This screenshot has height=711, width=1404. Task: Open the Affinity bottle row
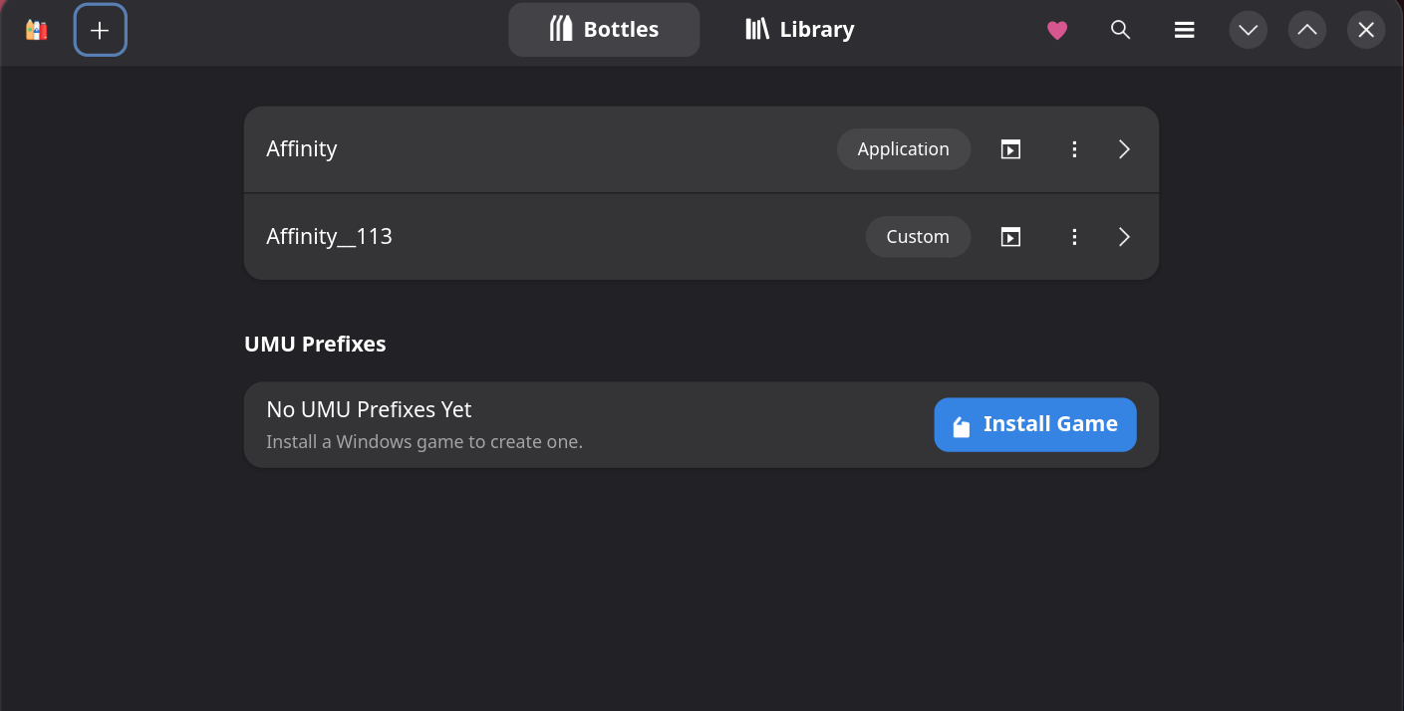[x=702, y=149]
